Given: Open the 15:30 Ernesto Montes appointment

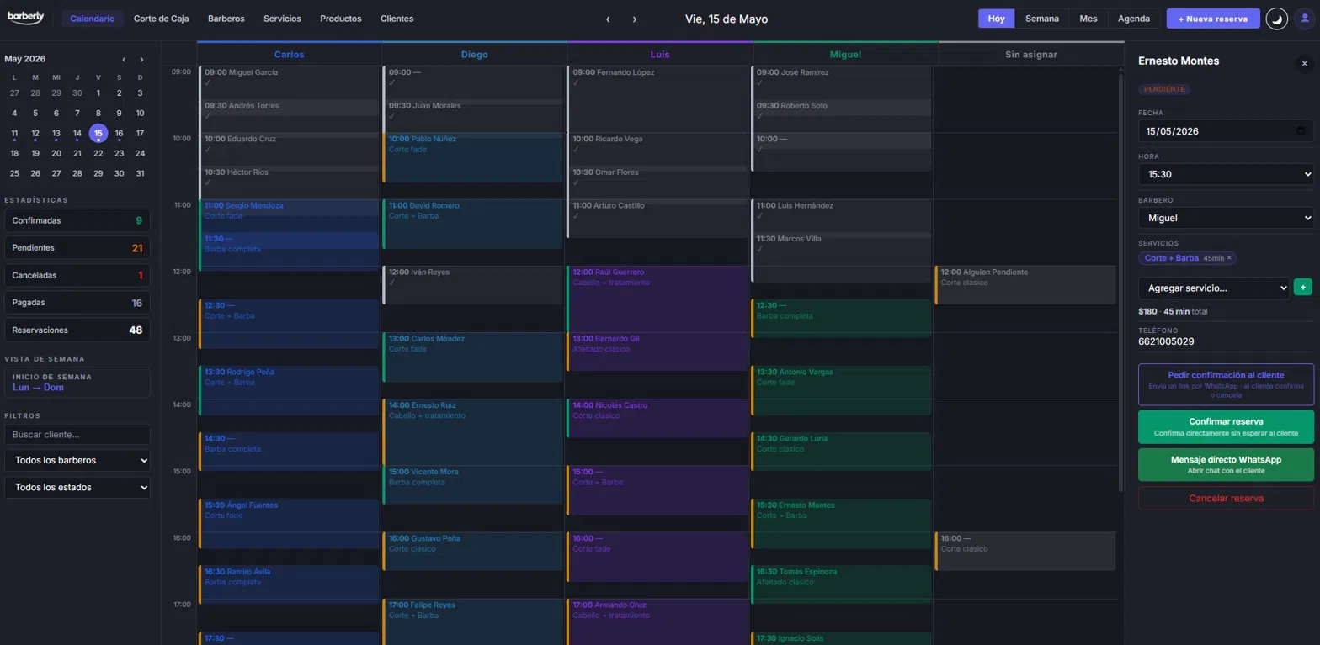Looking at the screenshot, I should 841,523.
